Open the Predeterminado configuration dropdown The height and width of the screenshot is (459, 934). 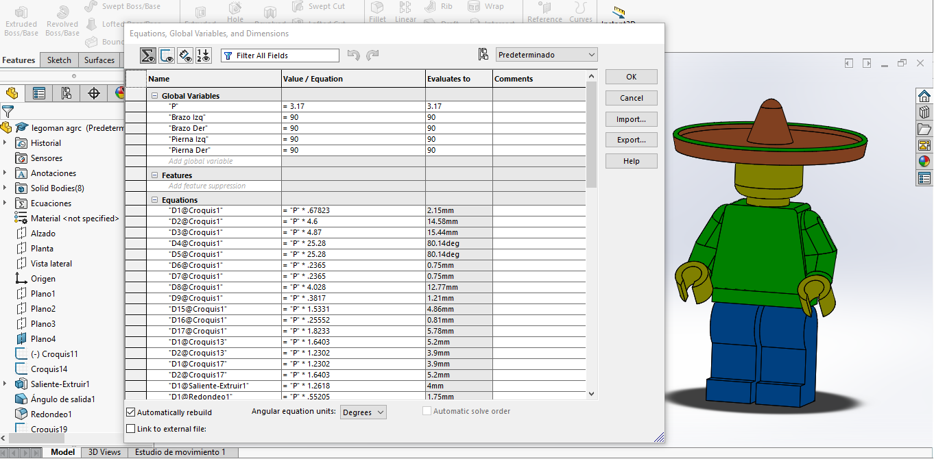[x=547, y=55]
